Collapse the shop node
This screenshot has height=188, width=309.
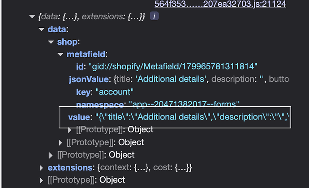tap(51, 42)
